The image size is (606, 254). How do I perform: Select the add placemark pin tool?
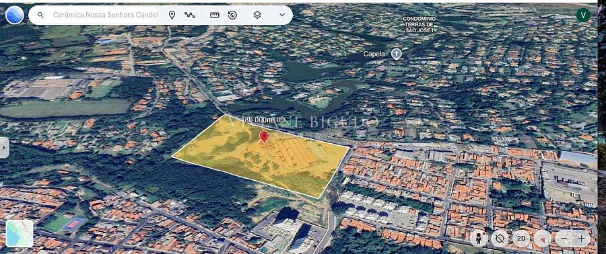(172, 15)
